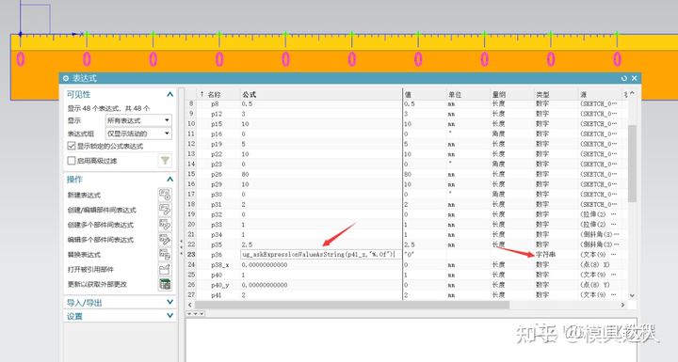Screen dimensions: 678x362
Task: Select the p22 row name
Action: pyautogui.click(x=217, y=154)
